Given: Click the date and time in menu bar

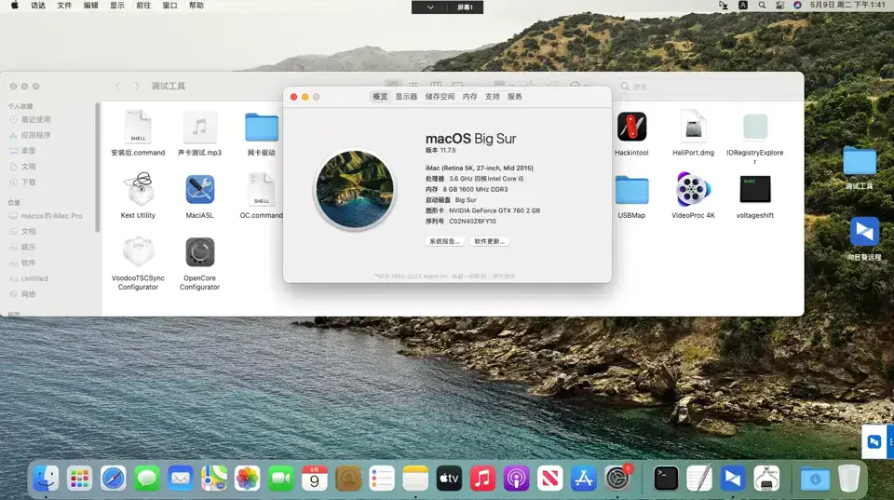Looking at the screenshot, I should [x=847, y=6].
